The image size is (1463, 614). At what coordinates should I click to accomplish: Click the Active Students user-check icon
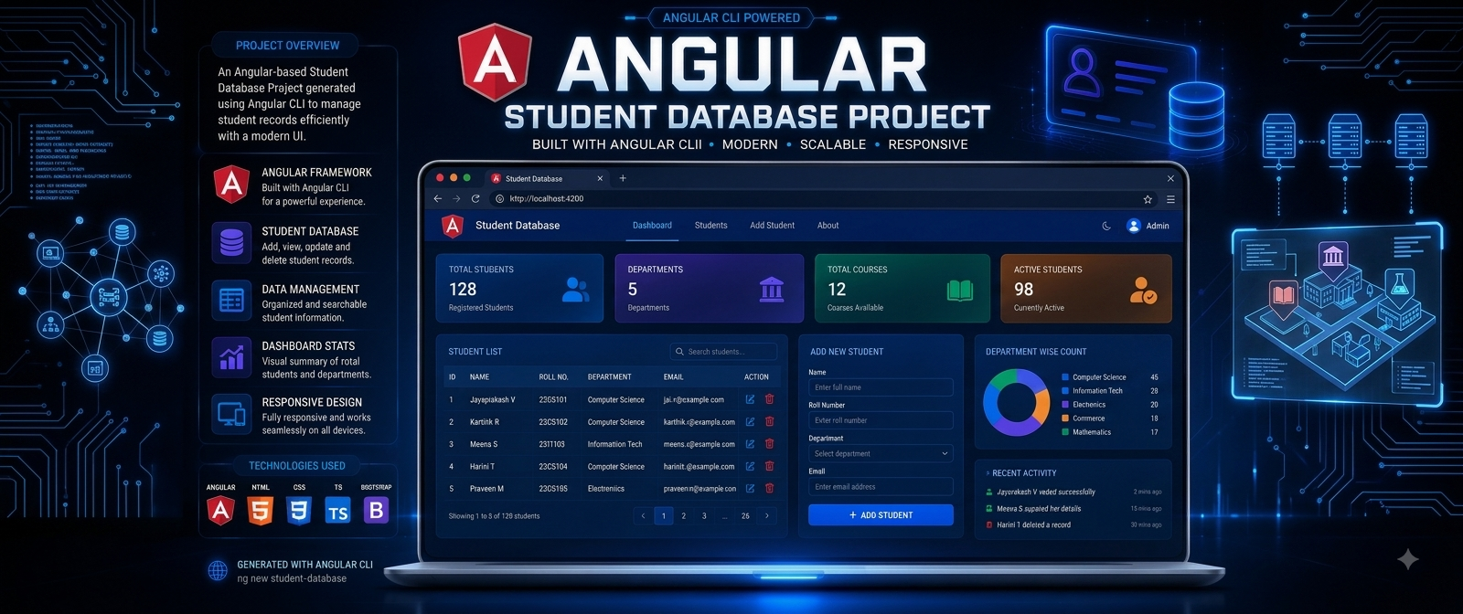point(1143,291)
